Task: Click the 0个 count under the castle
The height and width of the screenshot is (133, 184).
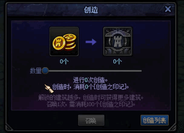Action: (117, 61)
